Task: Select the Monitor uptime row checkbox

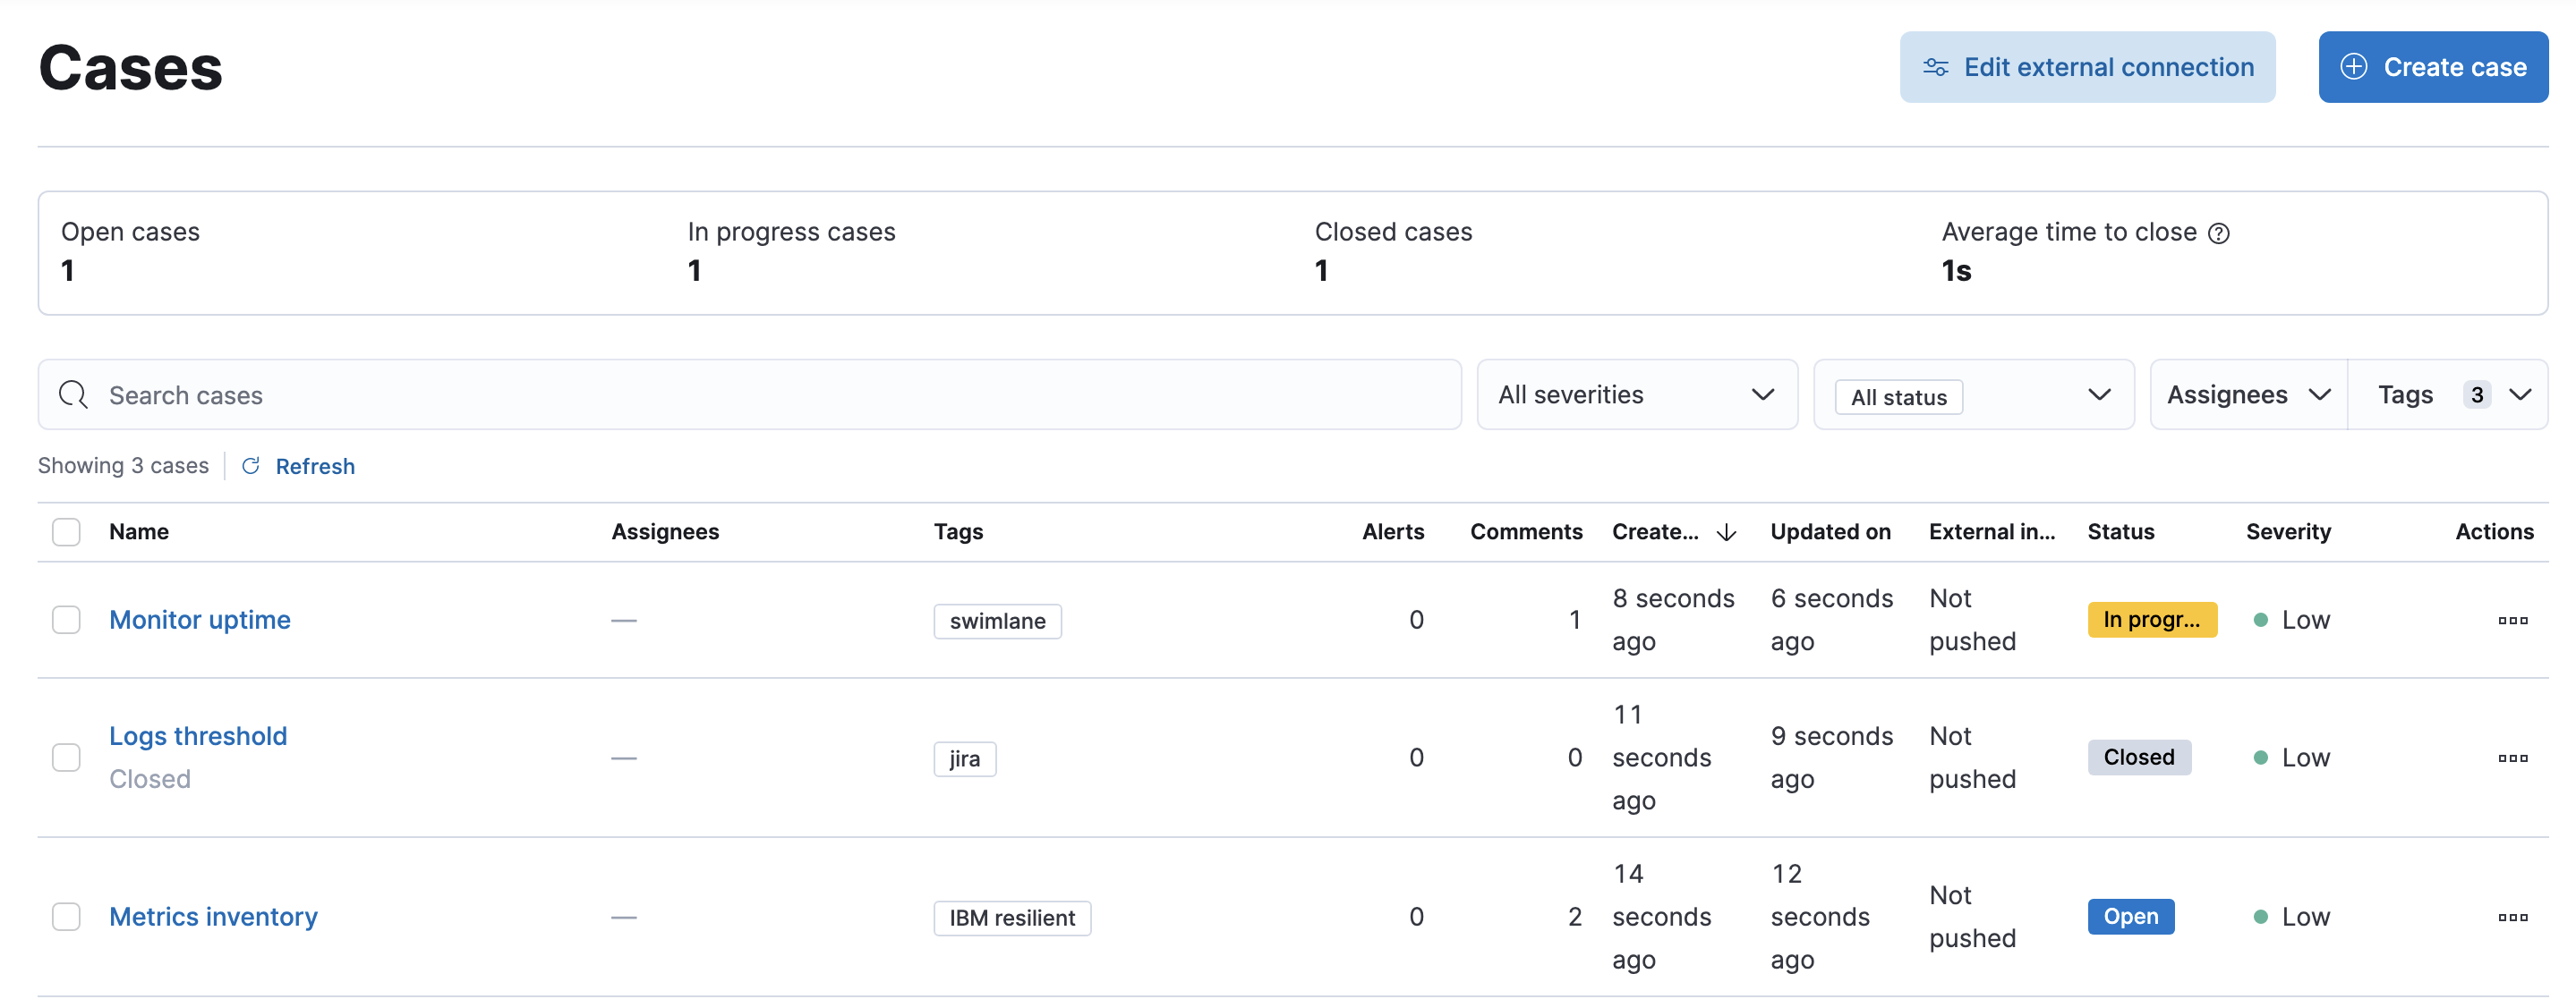Action: tap(66, 621)
